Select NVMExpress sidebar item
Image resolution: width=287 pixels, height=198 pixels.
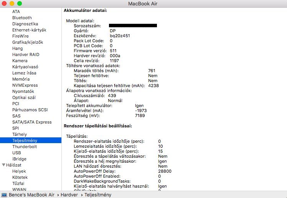(25, 85)
